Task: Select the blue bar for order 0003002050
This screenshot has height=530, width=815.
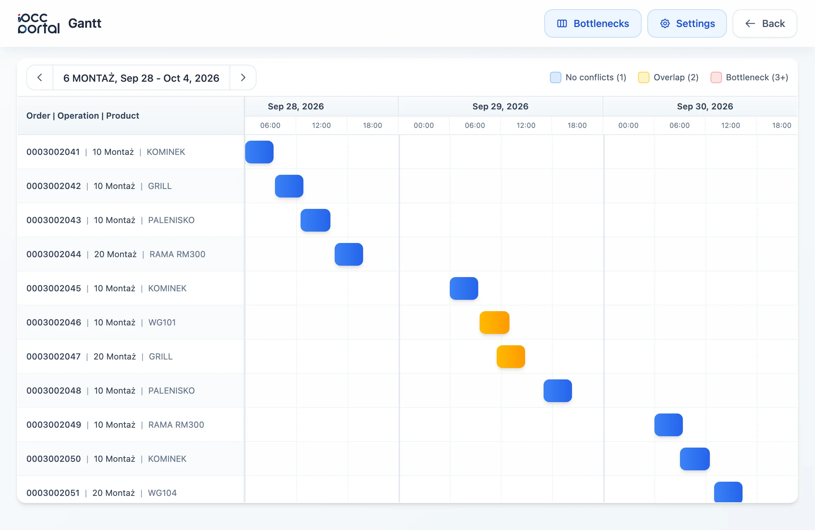Action: [695, 459]
